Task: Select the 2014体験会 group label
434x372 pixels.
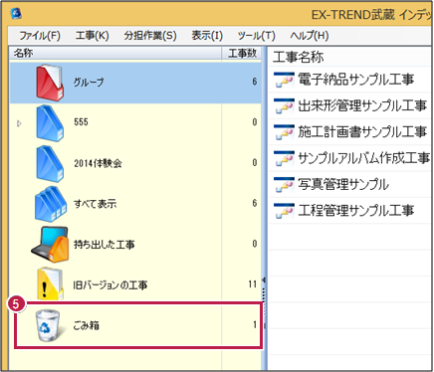Action: (98, 163)
